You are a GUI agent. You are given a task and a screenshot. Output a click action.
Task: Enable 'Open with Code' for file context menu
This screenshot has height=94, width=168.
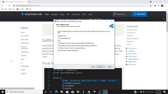[59, 43]
